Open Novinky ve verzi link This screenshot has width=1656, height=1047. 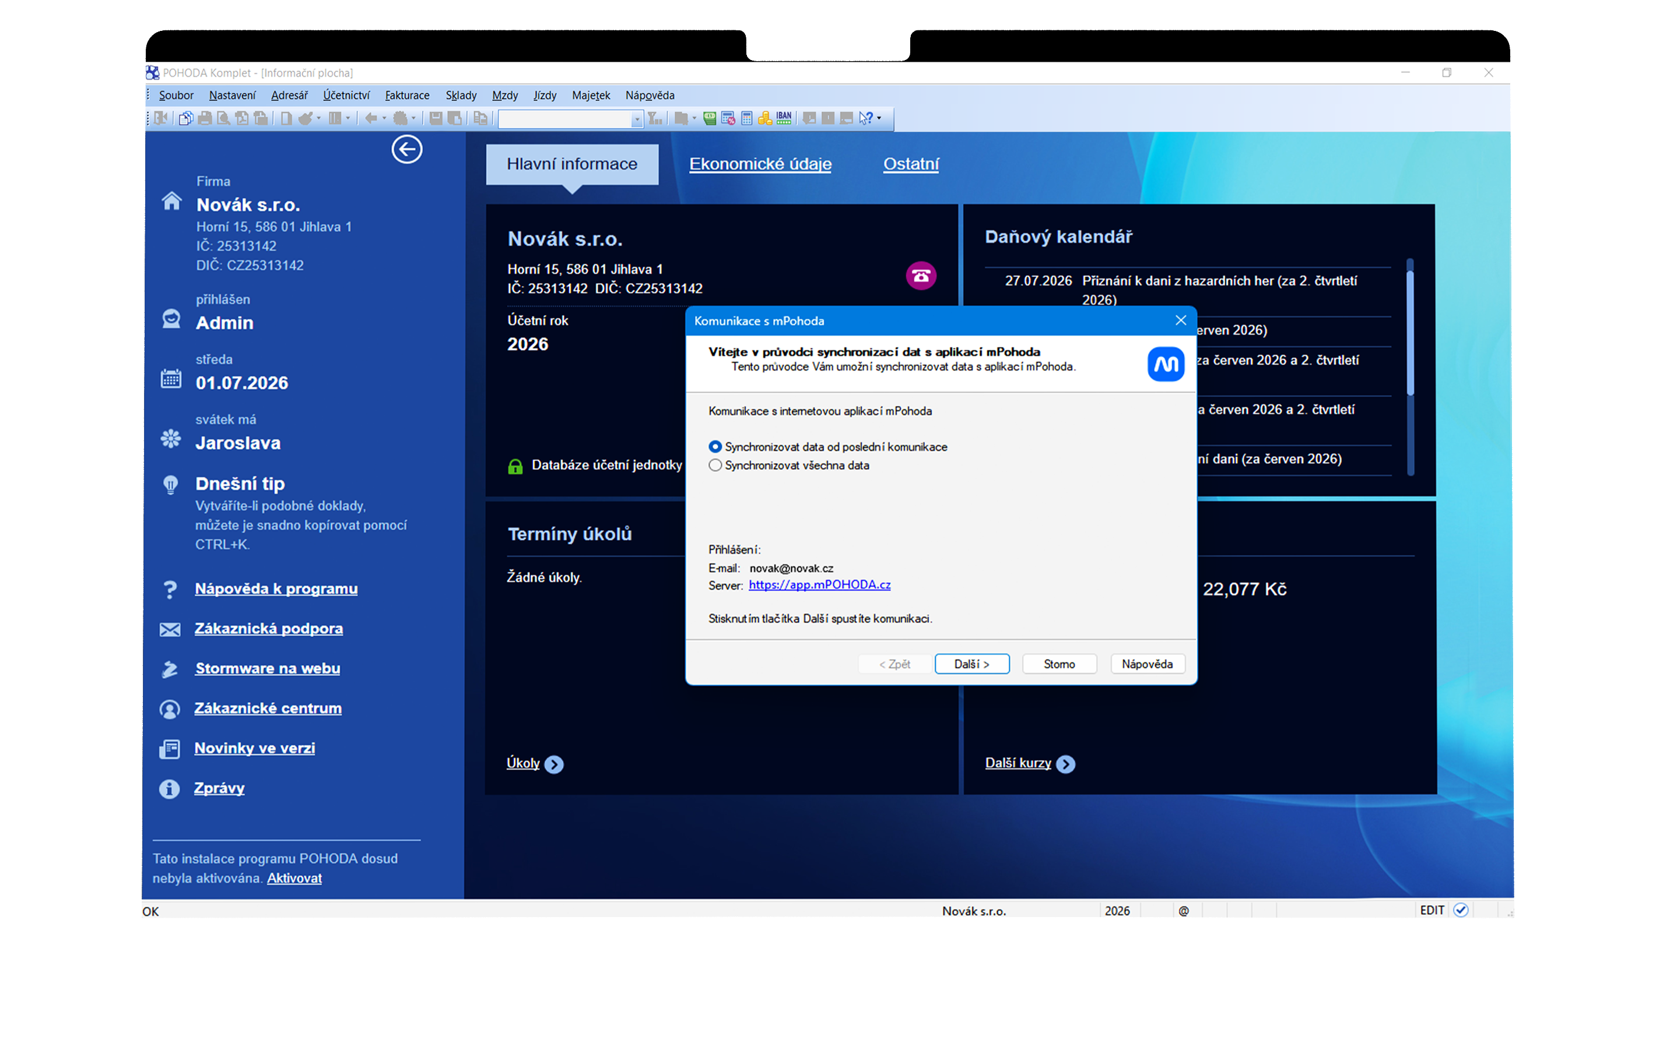254,748
